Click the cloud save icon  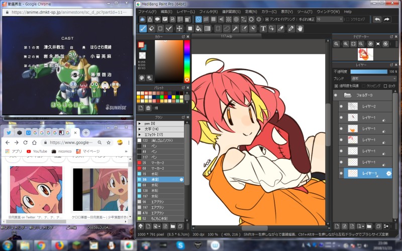tap(142, 19)
